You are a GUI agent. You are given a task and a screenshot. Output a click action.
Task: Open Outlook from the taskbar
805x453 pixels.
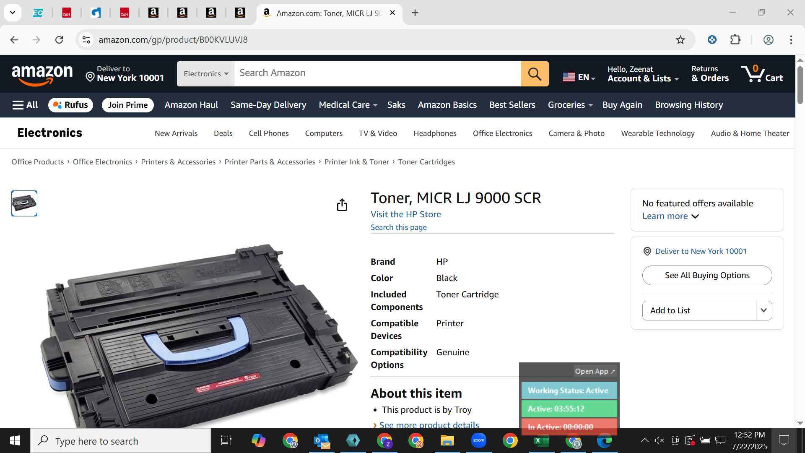click(x=322, y=441)
